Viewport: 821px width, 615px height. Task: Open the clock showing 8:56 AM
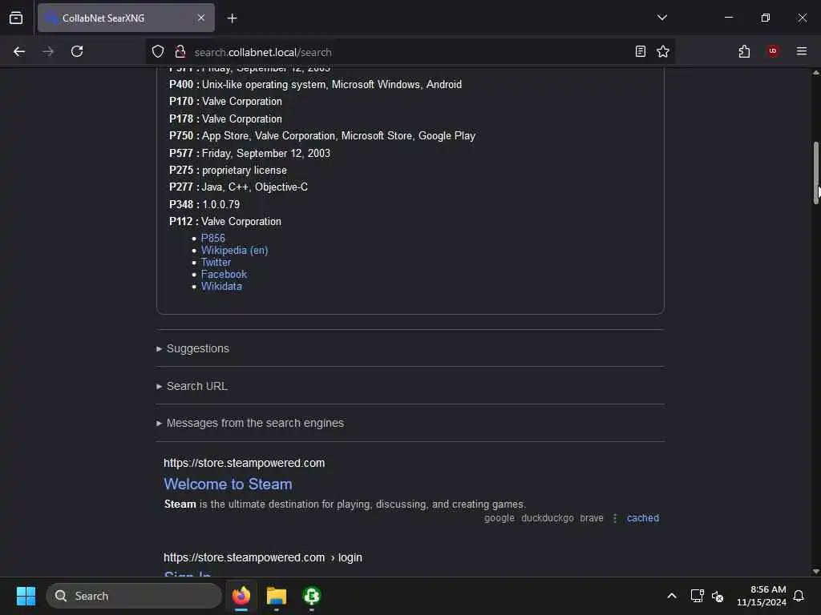(762, 596)
